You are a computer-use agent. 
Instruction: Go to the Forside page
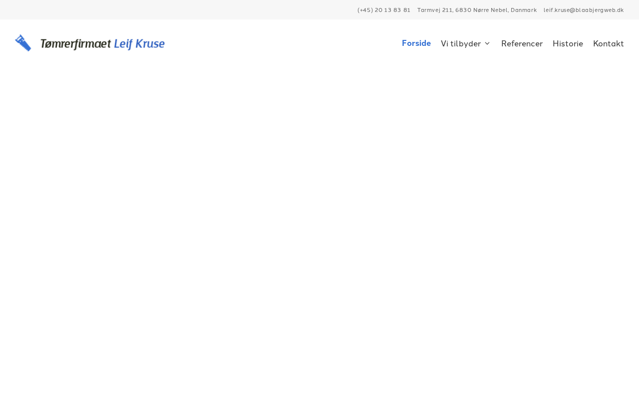[x=416, y=43]
